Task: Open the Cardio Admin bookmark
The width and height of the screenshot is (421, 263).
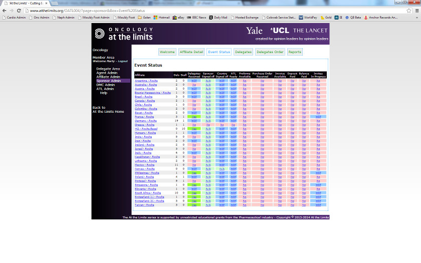Action: 14,18
